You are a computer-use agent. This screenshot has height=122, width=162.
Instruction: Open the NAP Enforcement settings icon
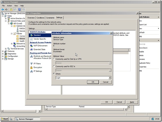pos(31,46)
